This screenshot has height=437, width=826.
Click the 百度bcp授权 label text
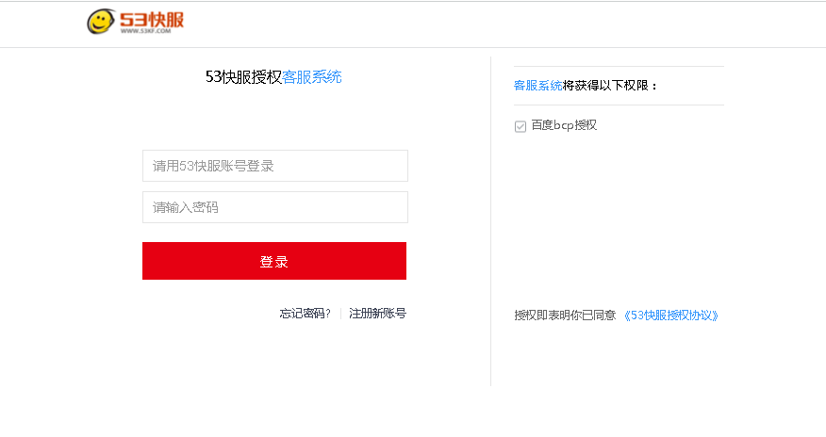[564, 125]
